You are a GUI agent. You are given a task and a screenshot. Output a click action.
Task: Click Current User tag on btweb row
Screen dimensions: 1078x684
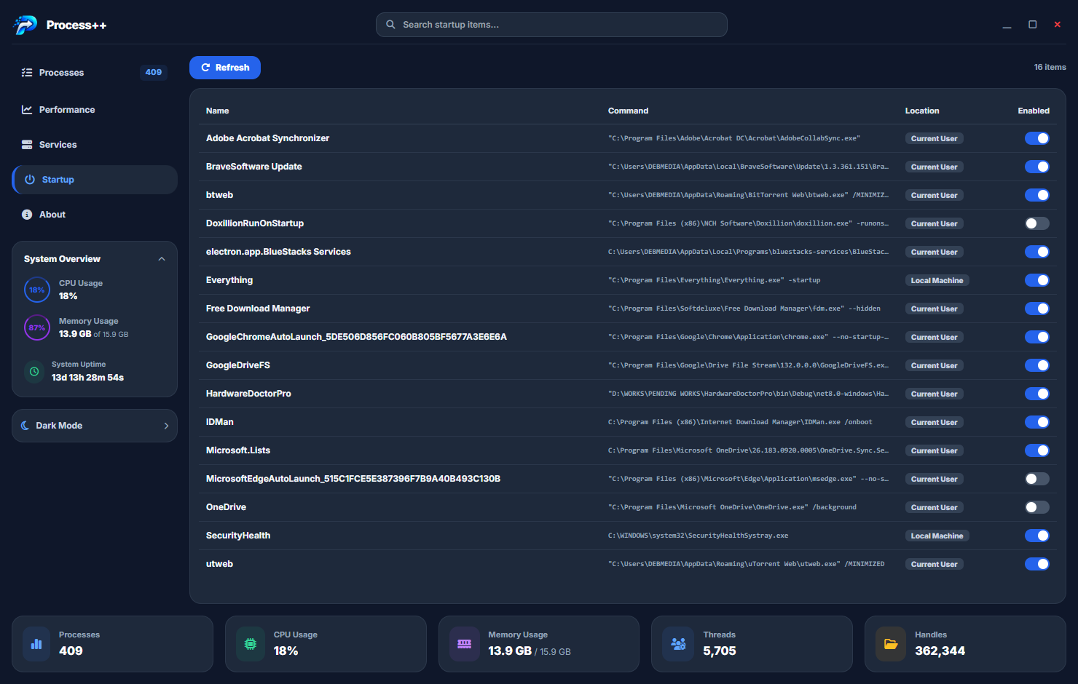point(934,195)
